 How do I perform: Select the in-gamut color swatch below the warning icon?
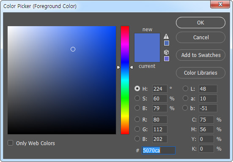[x=167, y=43]
